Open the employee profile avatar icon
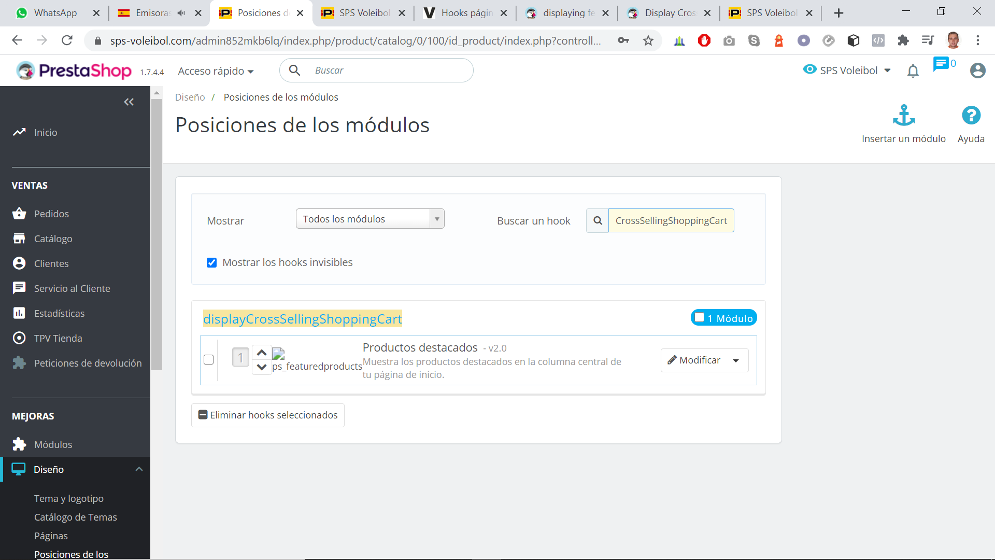 tap(977, 71)
